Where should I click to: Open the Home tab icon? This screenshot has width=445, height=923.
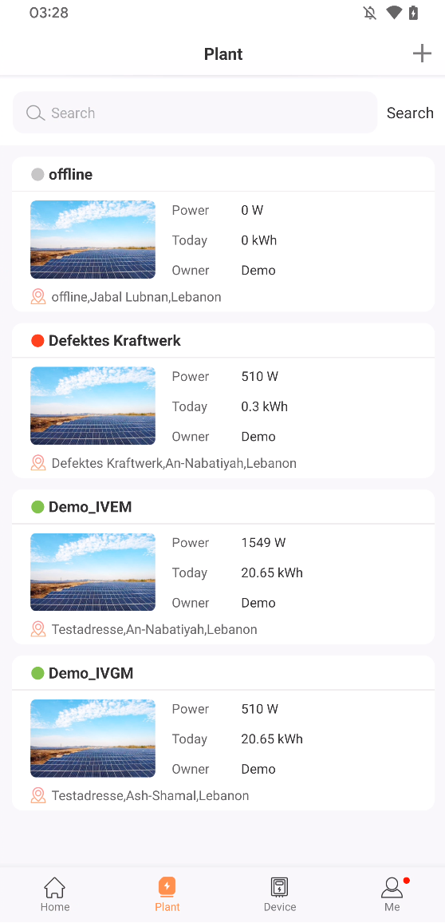coord(55,887)
